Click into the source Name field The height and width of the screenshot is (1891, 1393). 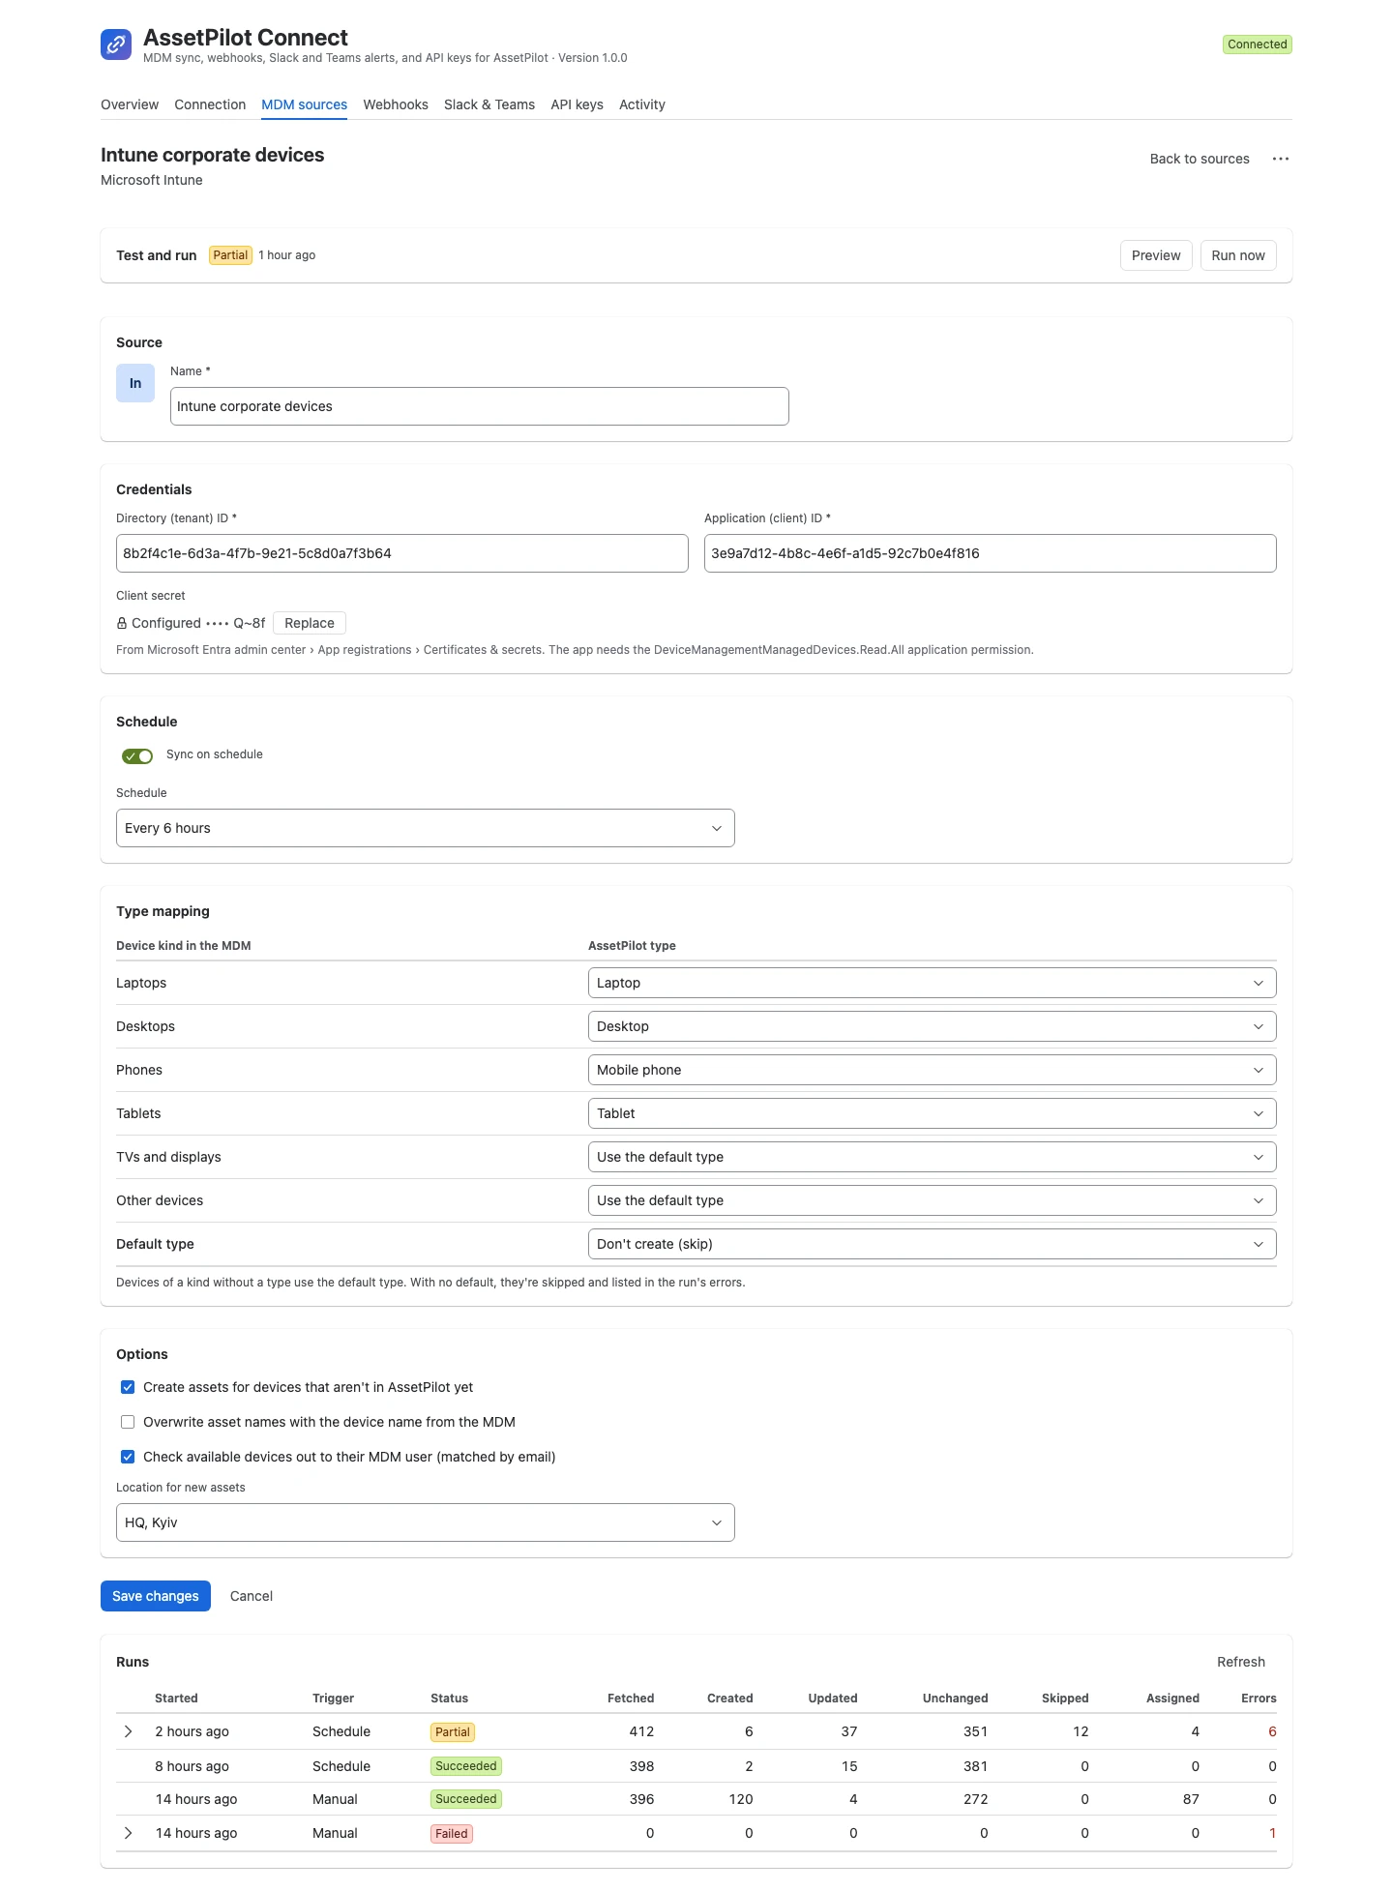[x=480, y=406]
